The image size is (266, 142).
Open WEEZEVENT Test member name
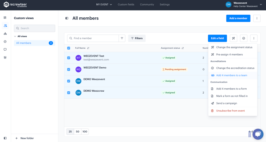point(94,56)
